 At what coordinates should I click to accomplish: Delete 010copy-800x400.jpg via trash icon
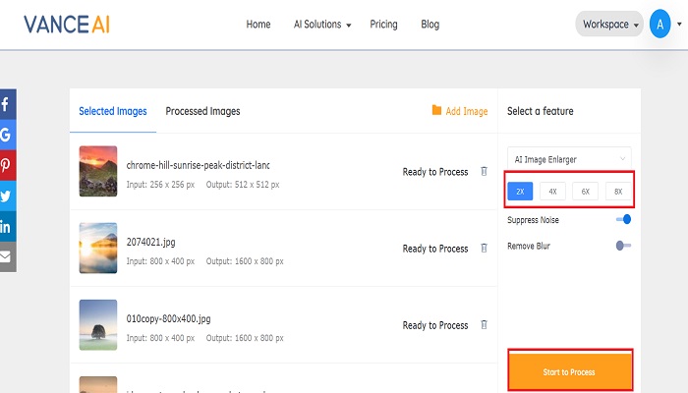484,324
